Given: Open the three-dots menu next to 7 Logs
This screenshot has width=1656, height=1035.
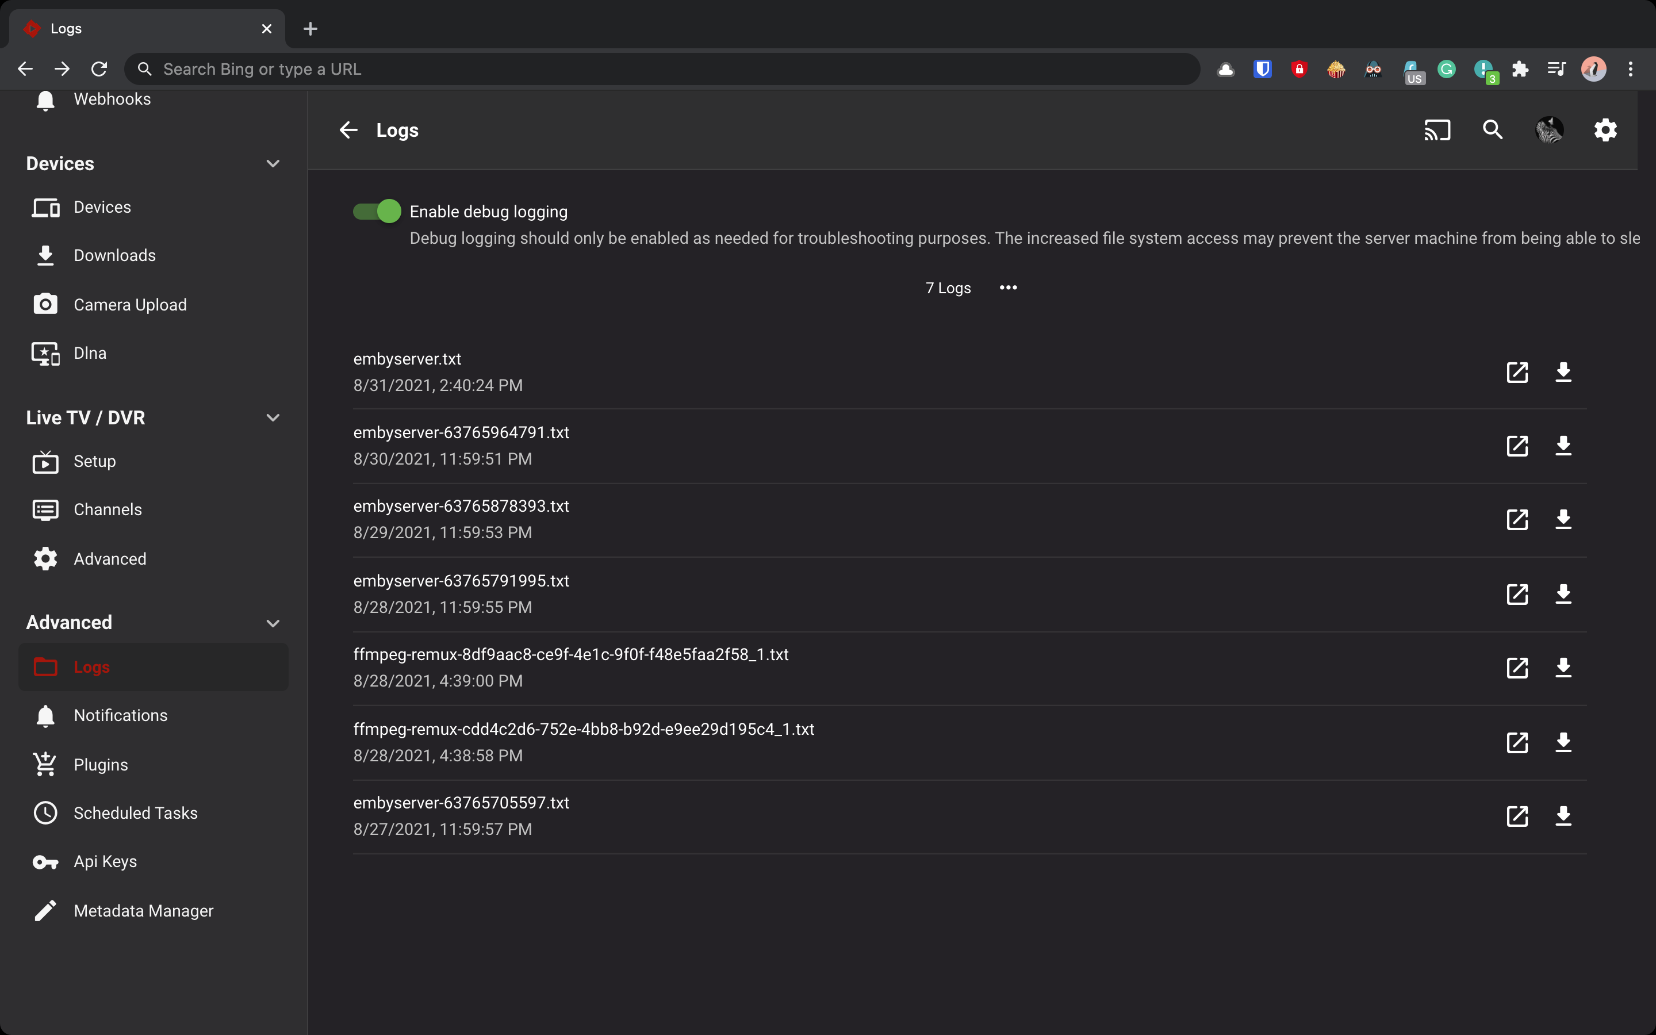Looking at the screenshot, I should 1008,287.
